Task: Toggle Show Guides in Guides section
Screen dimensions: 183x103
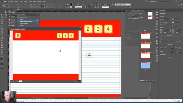Action: point(172,51)
